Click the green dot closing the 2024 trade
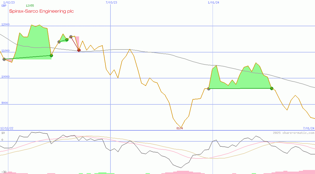 coord(271,88)
